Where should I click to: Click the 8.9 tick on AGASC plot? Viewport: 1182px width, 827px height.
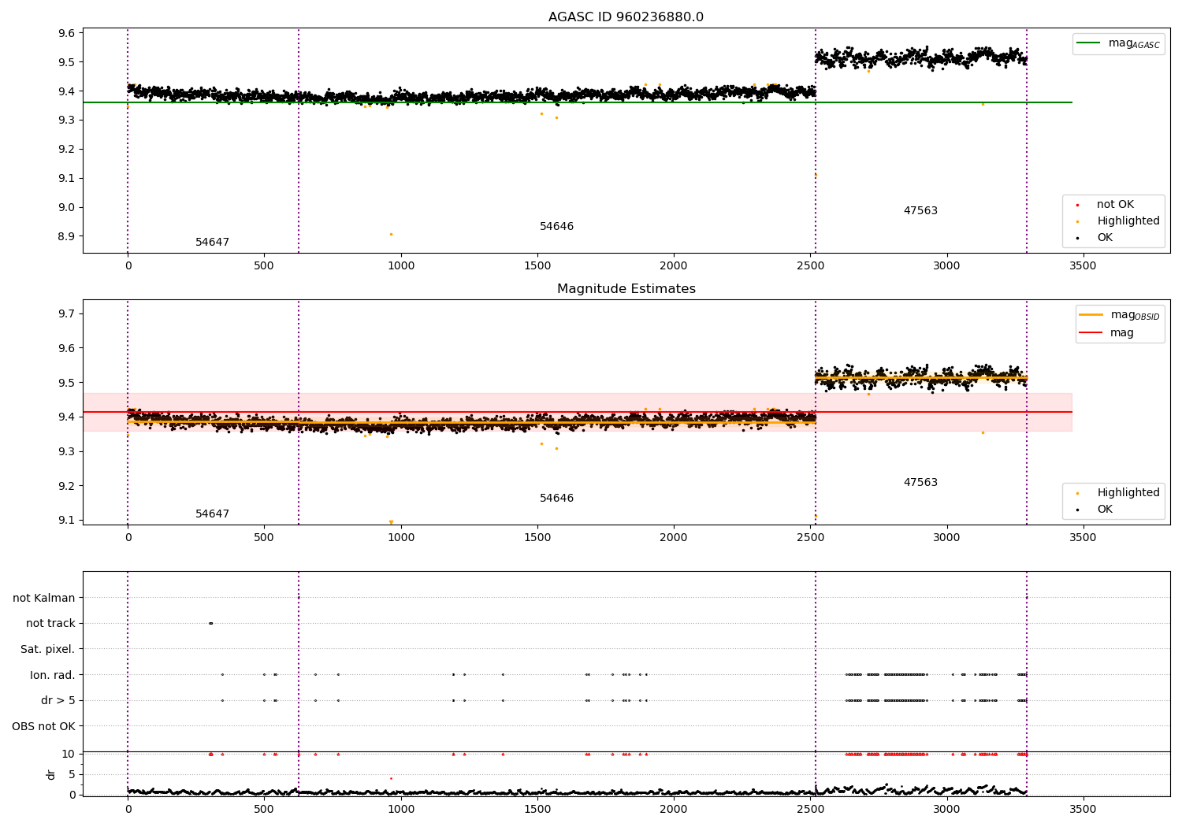(66, 236)
